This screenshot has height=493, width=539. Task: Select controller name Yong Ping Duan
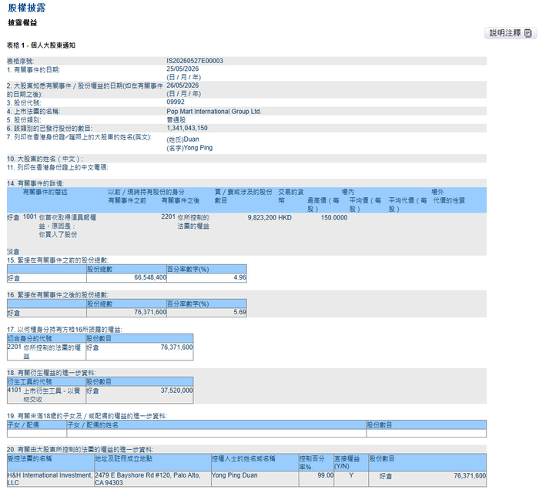[234, 475]
